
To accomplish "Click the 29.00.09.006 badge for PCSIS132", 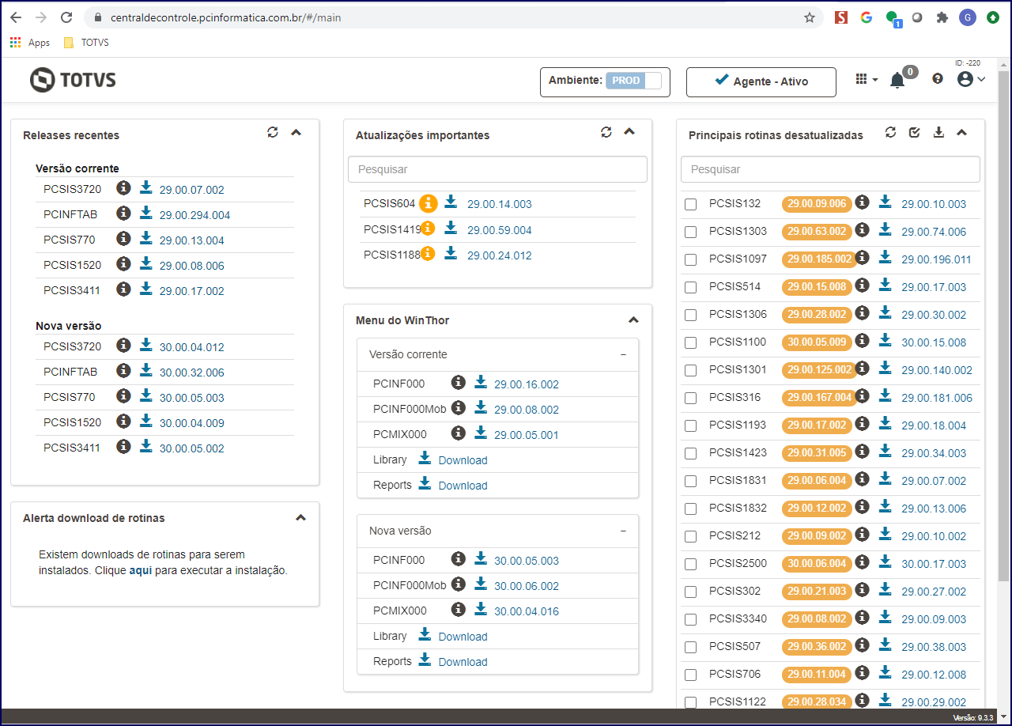I will tap(817, 204).
